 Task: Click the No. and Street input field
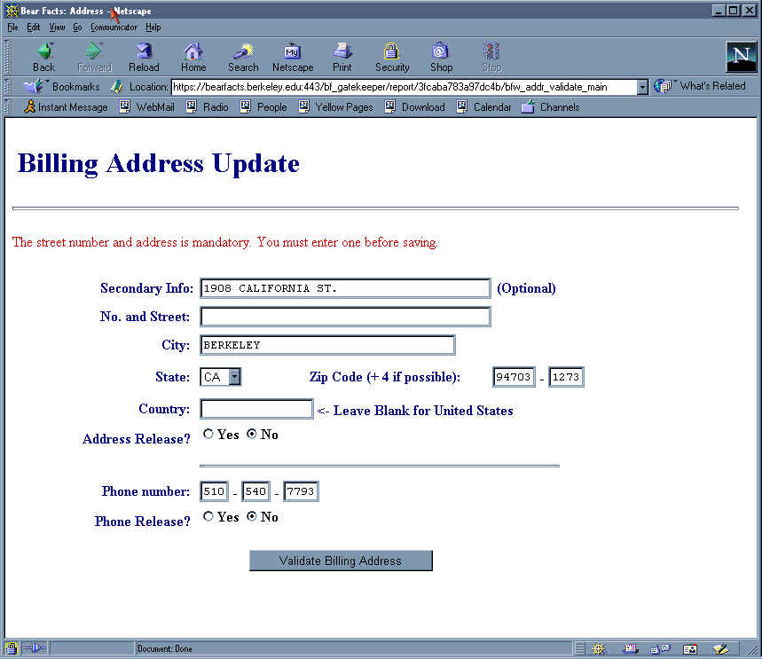click(x=345, y=317)
